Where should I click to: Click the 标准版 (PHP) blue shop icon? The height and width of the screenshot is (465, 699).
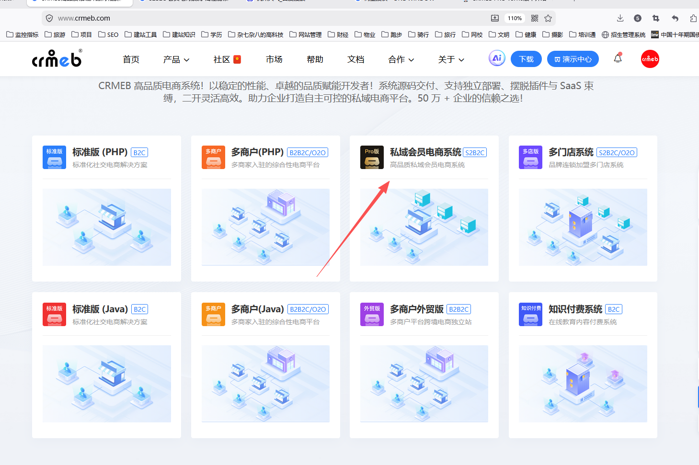point(54,158)
